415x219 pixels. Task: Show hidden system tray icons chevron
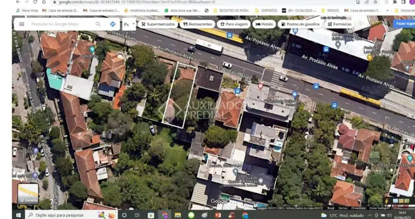click(x=370, y=215)
